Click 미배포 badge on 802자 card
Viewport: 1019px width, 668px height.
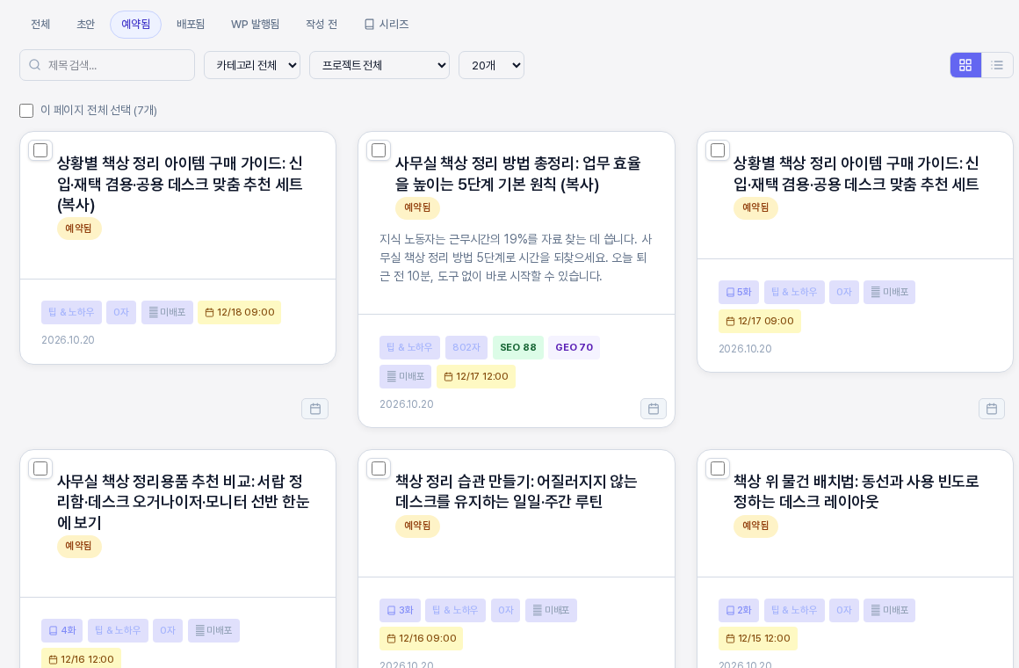pos(406,376)
